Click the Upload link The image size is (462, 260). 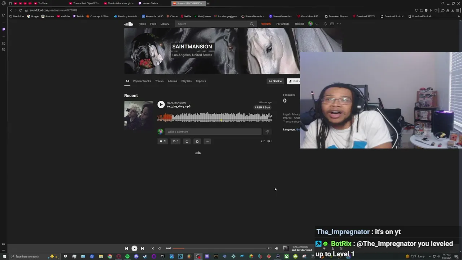pyautogui.click(x=299, y=24)
